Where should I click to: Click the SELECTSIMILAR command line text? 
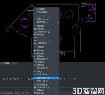point(21,93)
